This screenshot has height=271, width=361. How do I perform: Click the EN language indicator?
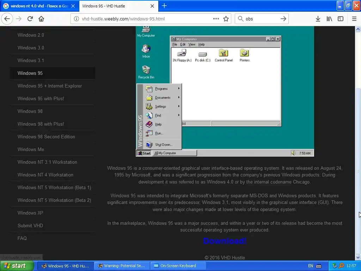tap(310, 266)
